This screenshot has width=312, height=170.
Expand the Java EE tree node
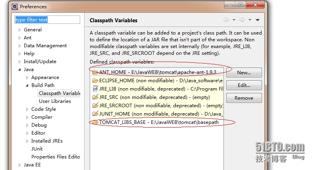(x=19, y=165)
